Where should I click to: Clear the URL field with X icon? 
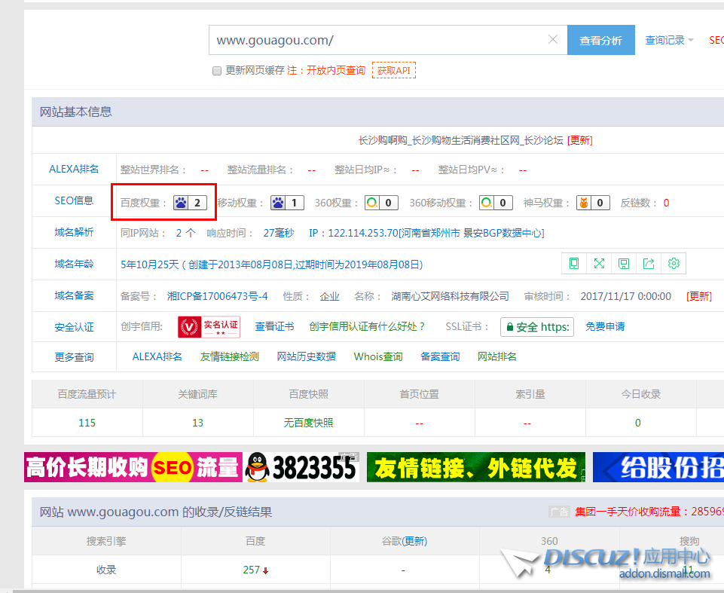tap(553, 40)
